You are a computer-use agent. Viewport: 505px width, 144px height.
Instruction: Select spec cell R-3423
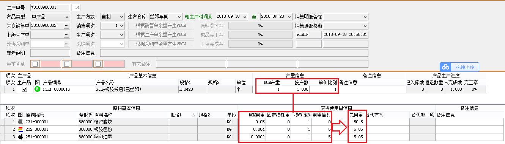click(x=192, y=90)
